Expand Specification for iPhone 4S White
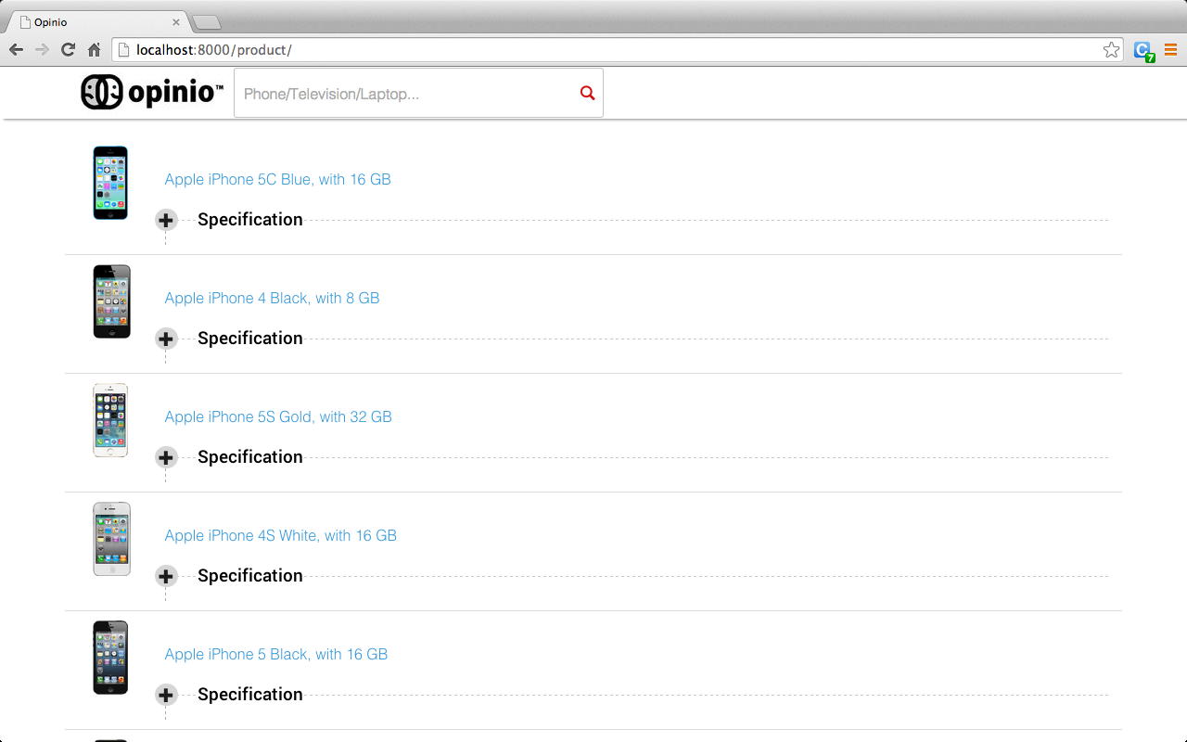 point(166,576)
